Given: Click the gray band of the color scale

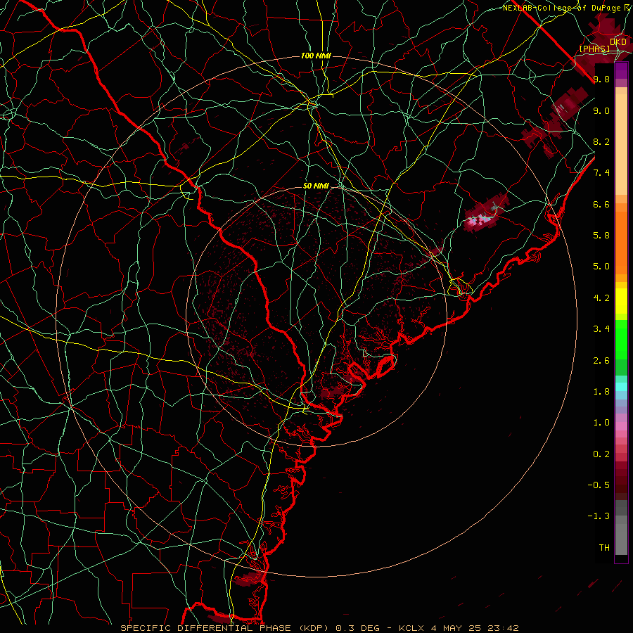Looking at the screenshot, I should tap(621, 529).
